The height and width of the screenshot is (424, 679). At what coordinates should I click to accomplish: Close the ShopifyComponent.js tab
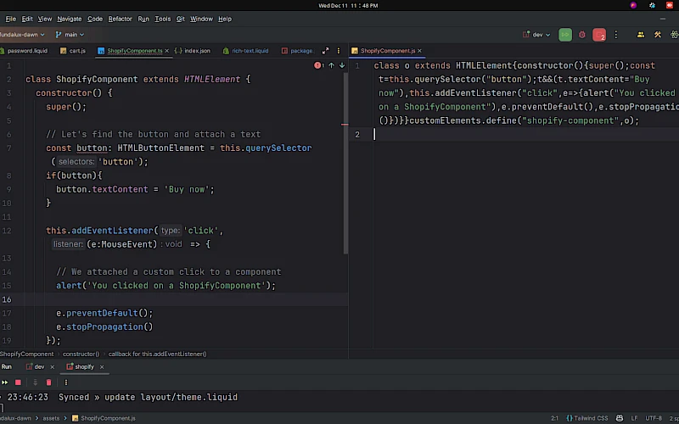(419, 51)
